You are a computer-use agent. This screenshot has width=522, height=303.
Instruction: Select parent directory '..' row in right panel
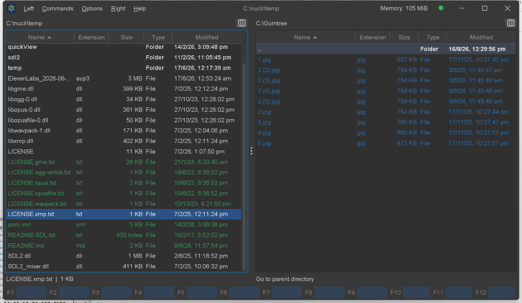point(386,49)
